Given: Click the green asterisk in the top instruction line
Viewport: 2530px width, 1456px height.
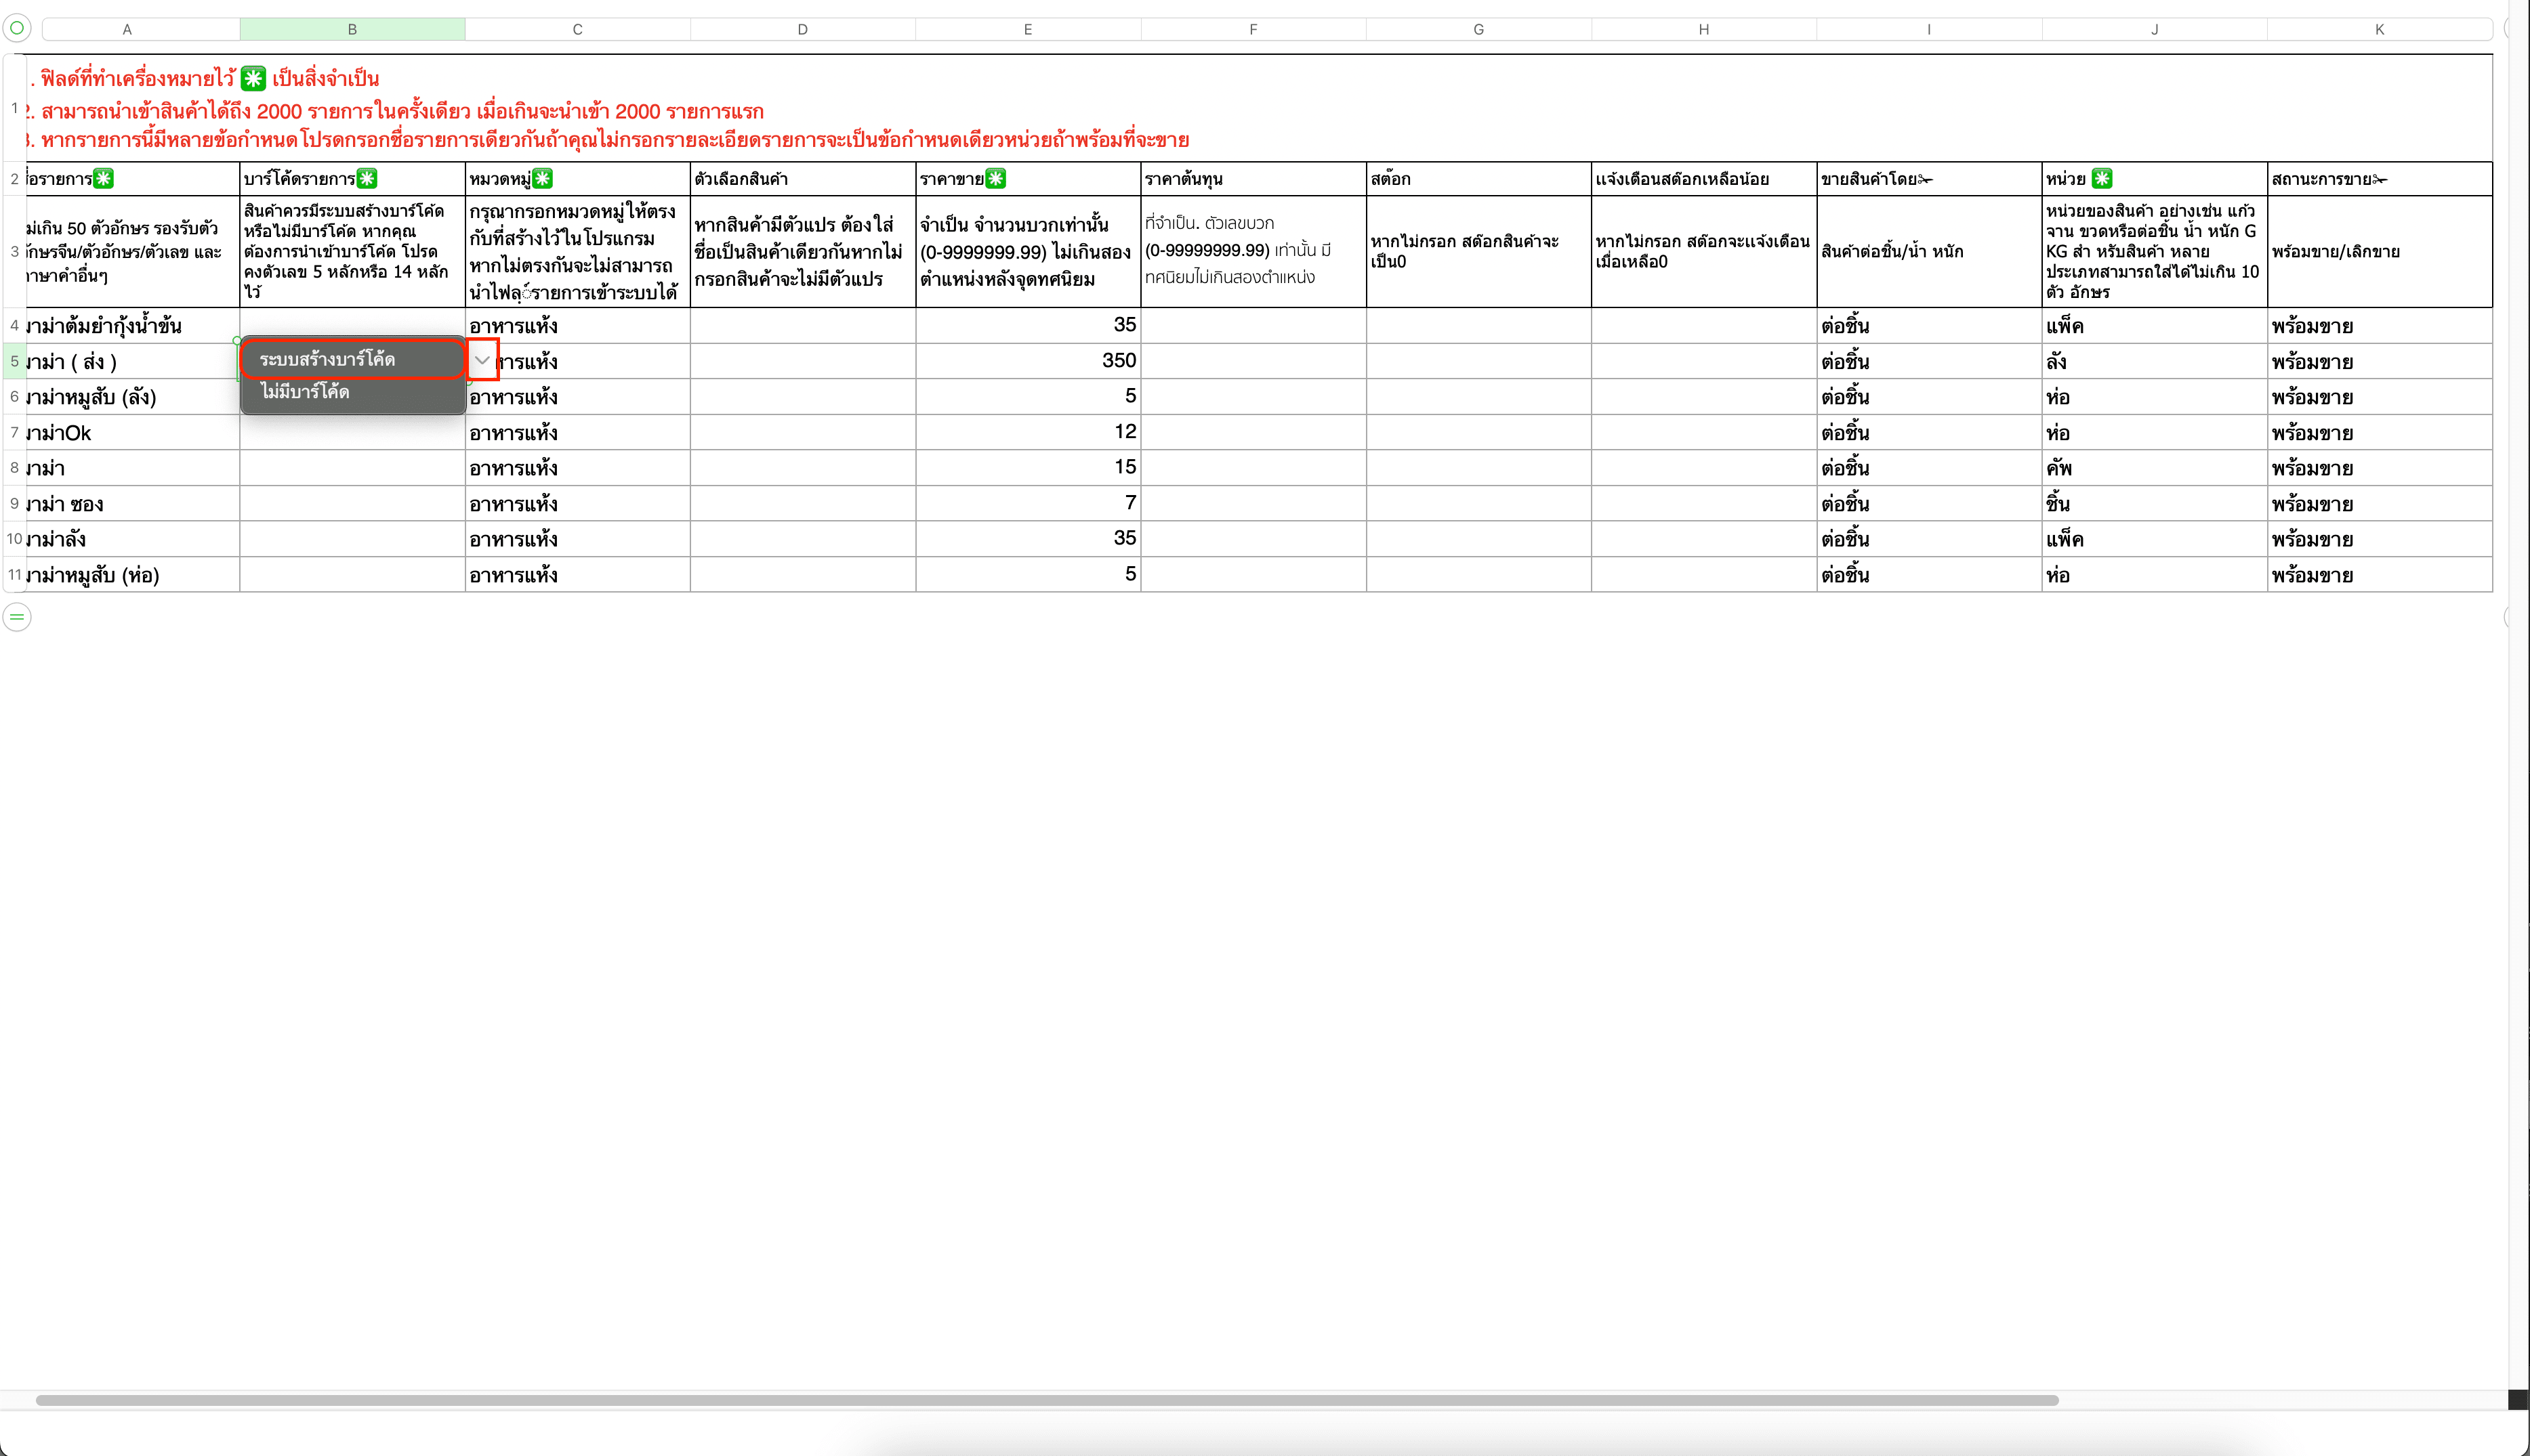Looking at the screenshot, I should pos(254,78).
